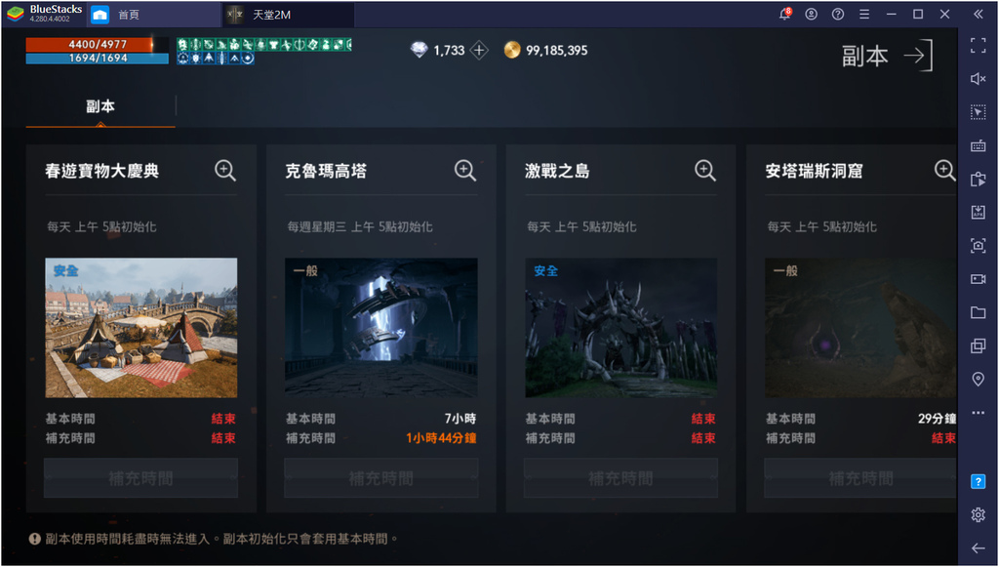Click the 7小時 base time value

coord(460,419)
